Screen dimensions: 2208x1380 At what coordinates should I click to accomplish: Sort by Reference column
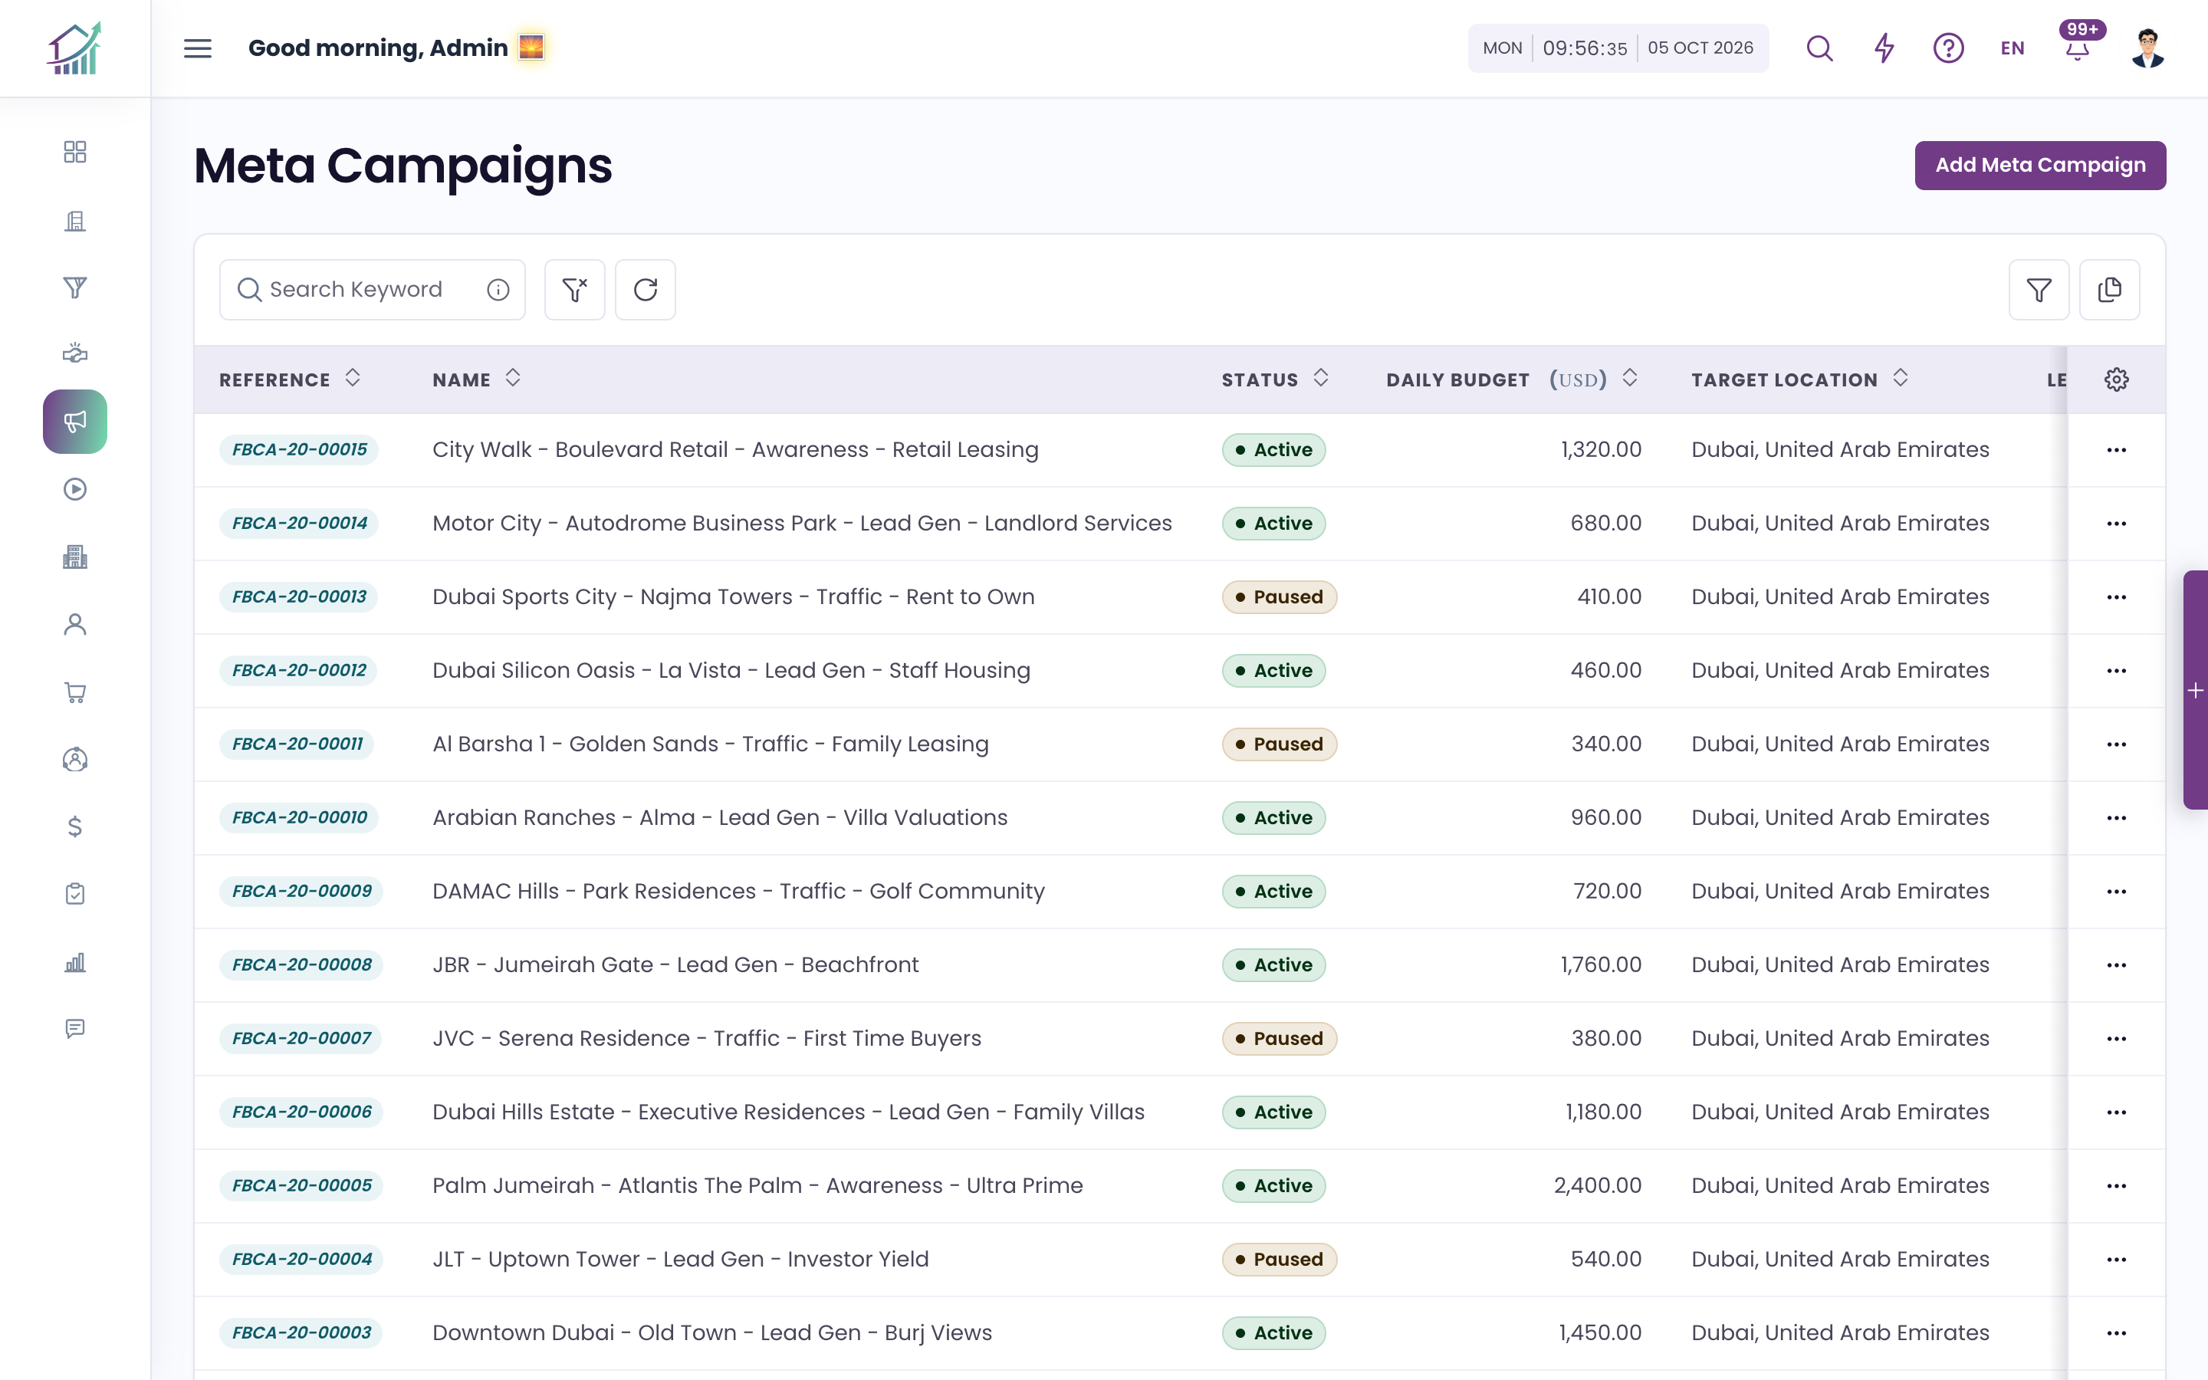(353, 378)
